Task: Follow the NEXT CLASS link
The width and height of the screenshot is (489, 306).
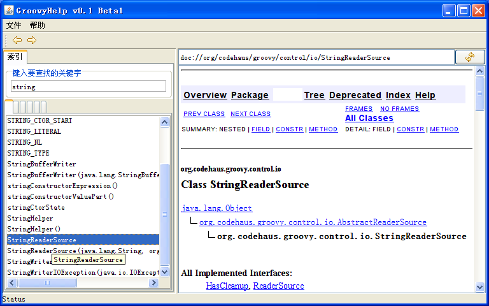Action: (251, 114)
